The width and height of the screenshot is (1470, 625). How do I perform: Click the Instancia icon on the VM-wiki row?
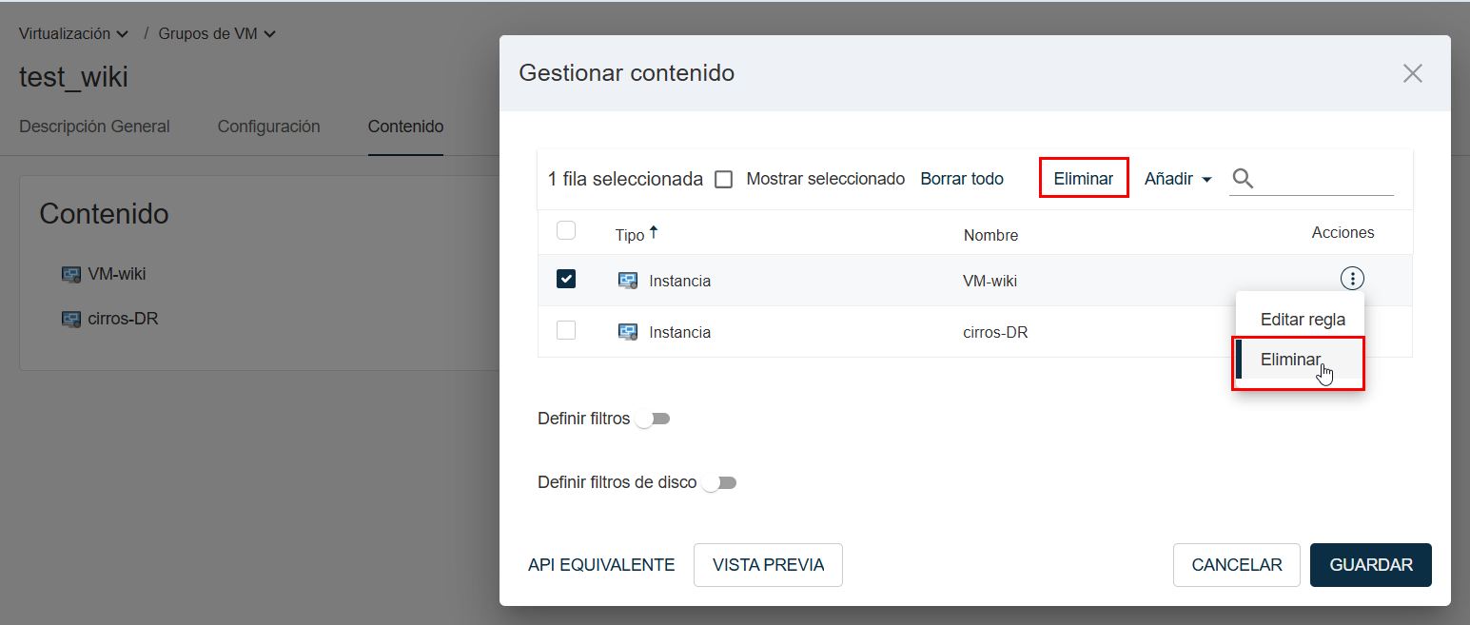tap(628, 280)
